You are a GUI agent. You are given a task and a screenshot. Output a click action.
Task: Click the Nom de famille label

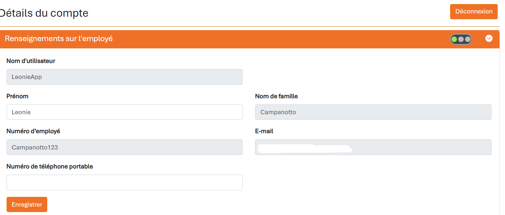[277, 96]
